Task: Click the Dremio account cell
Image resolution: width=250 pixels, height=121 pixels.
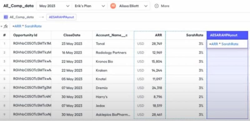Action: (x=113, y=88)
